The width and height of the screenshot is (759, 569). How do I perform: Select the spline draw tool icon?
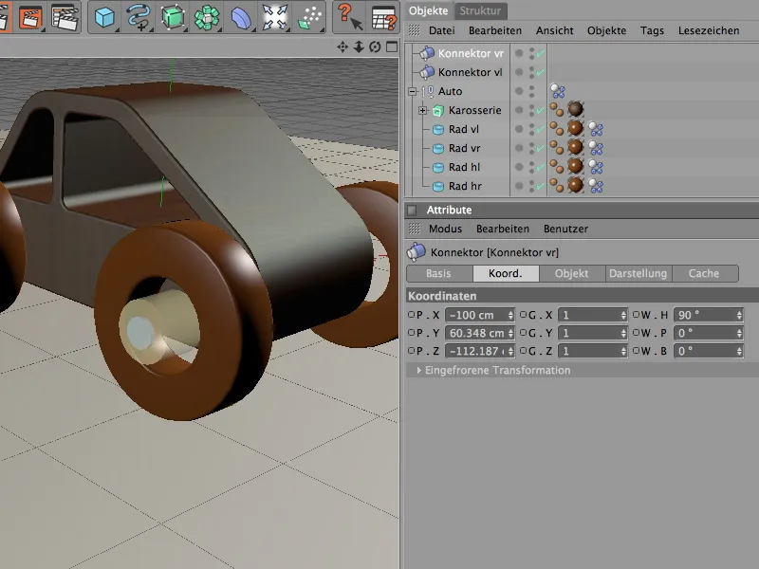click(139, 16)
